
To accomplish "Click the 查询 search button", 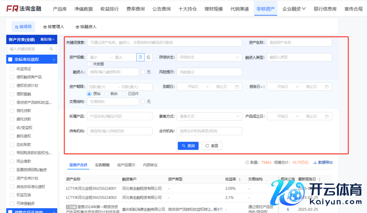I will click(x=188, y=146).
